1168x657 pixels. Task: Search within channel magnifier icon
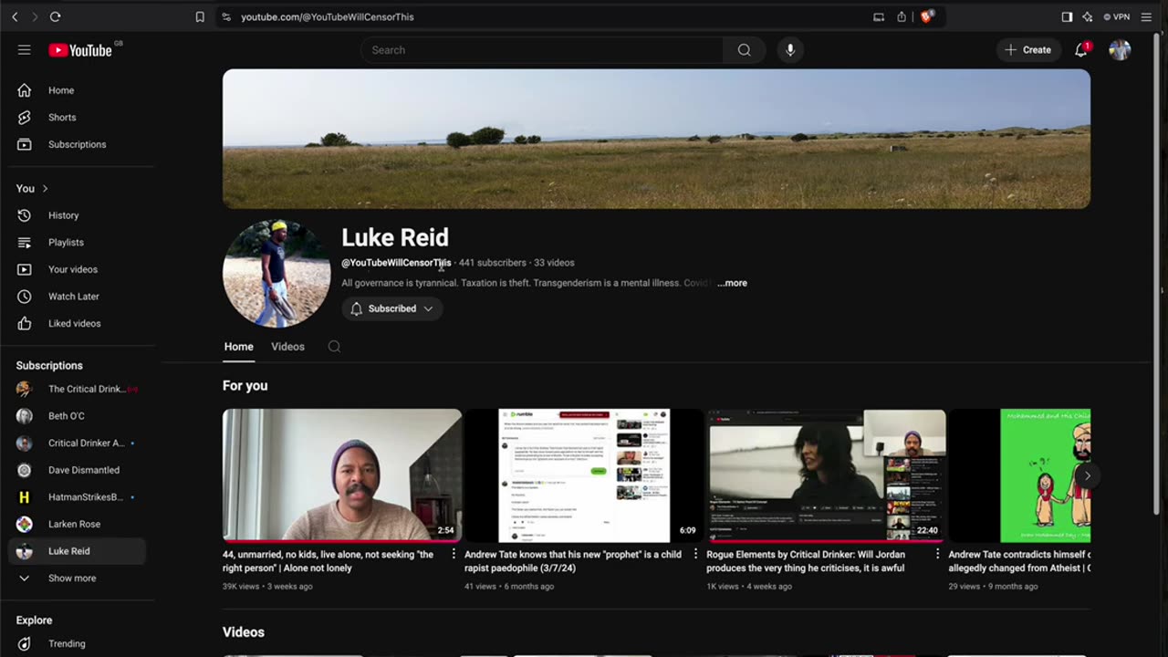(334, 347)
